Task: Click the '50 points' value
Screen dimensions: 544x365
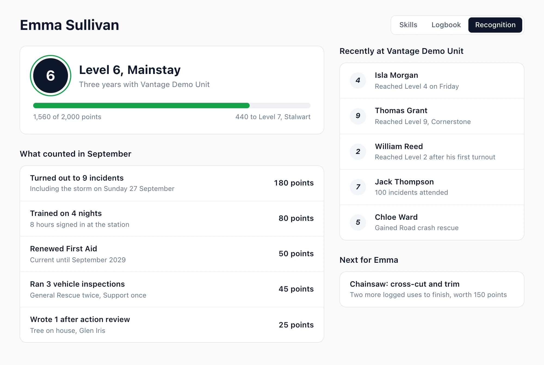Action: pos(296,254)
